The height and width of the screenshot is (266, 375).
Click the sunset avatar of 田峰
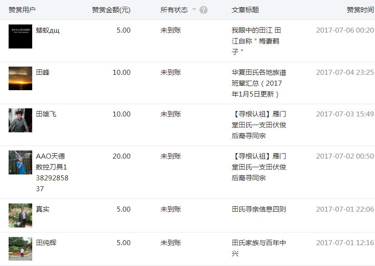tap(20, 78)
